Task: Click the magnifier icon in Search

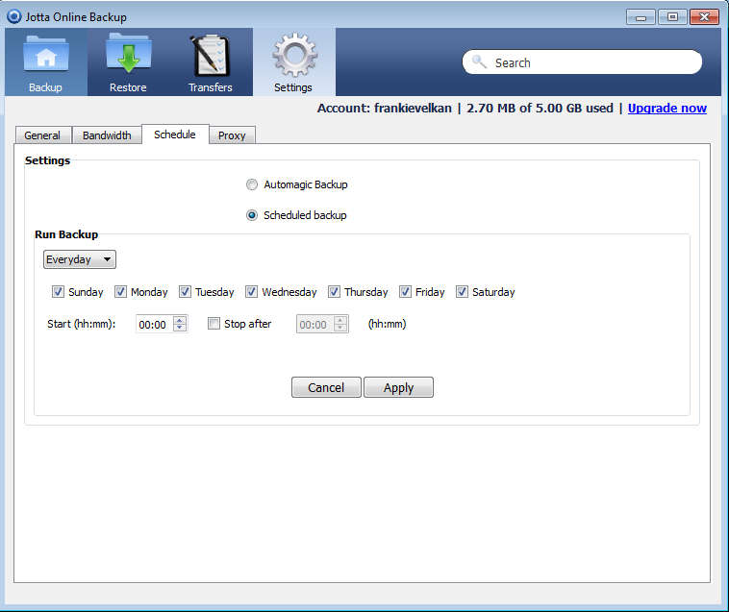Action: click(x=479, y=61)
